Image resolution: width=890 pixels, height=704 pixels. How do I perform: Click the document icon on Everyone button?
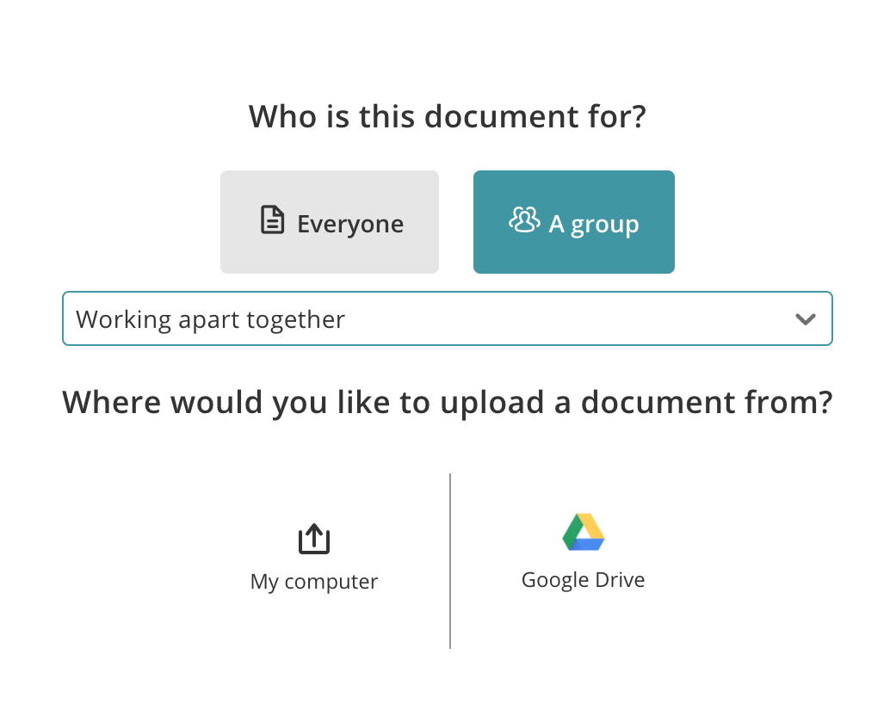(273, 219)
